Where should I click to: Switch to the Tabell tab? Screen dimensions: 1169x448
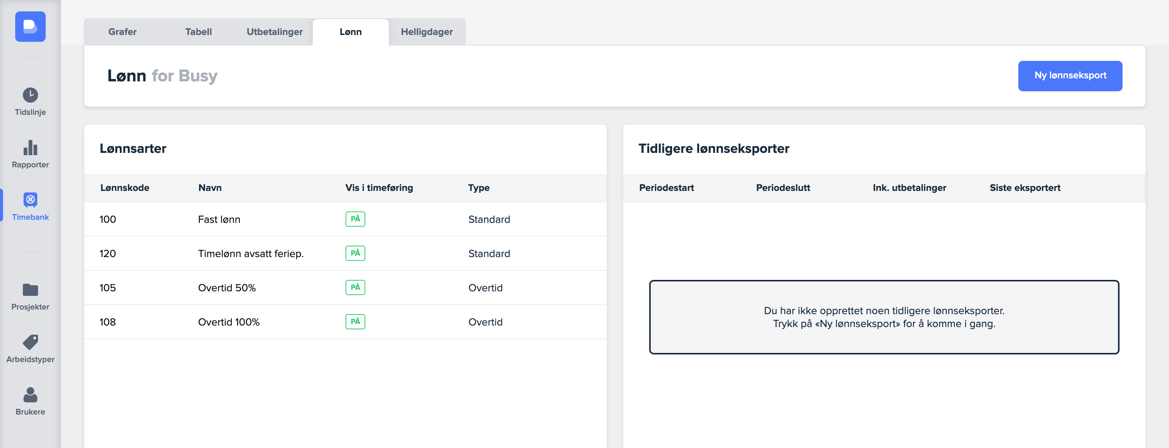[x=198, y=32]
